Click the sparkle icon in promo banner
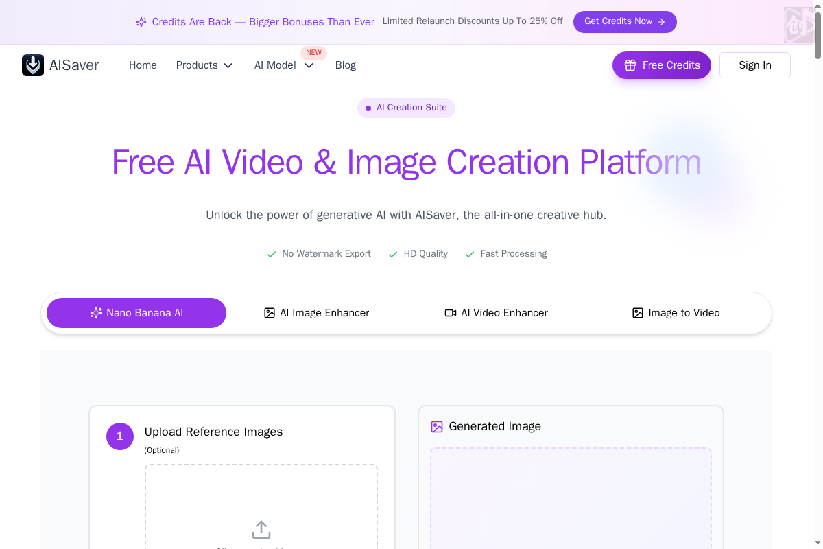Viewport: 823px width, 549px height. coord(141,22)
